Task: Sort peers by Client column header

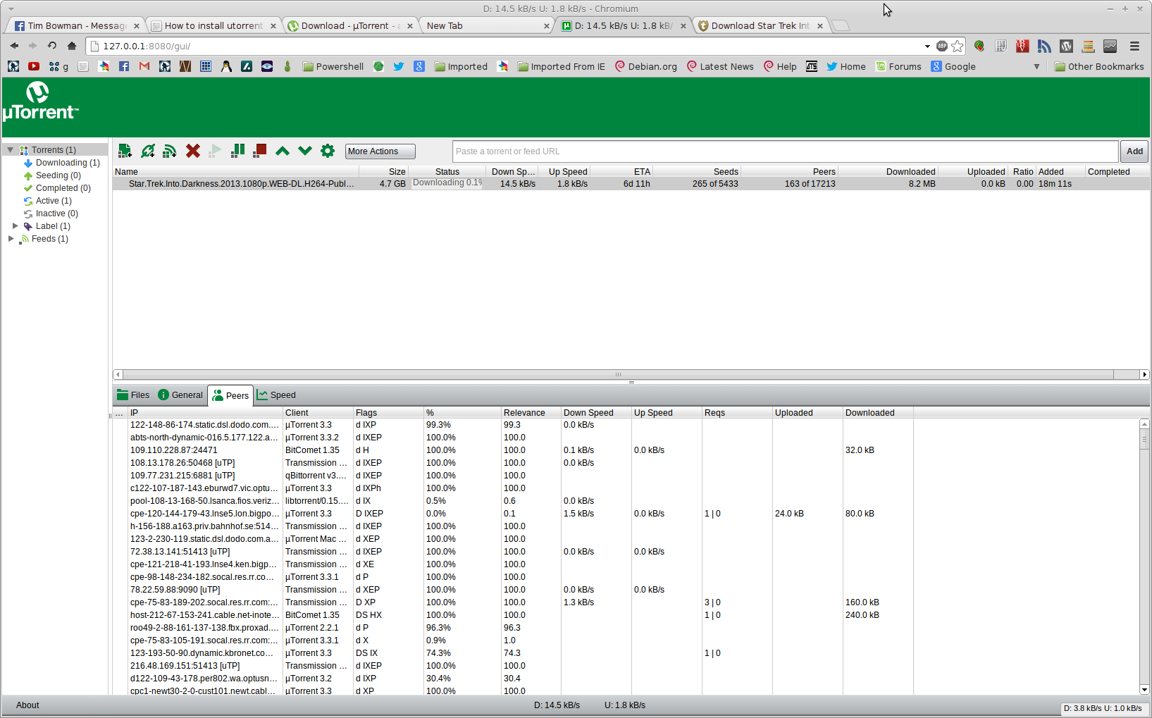Action: pyautogui.click(x=318, y=413)
